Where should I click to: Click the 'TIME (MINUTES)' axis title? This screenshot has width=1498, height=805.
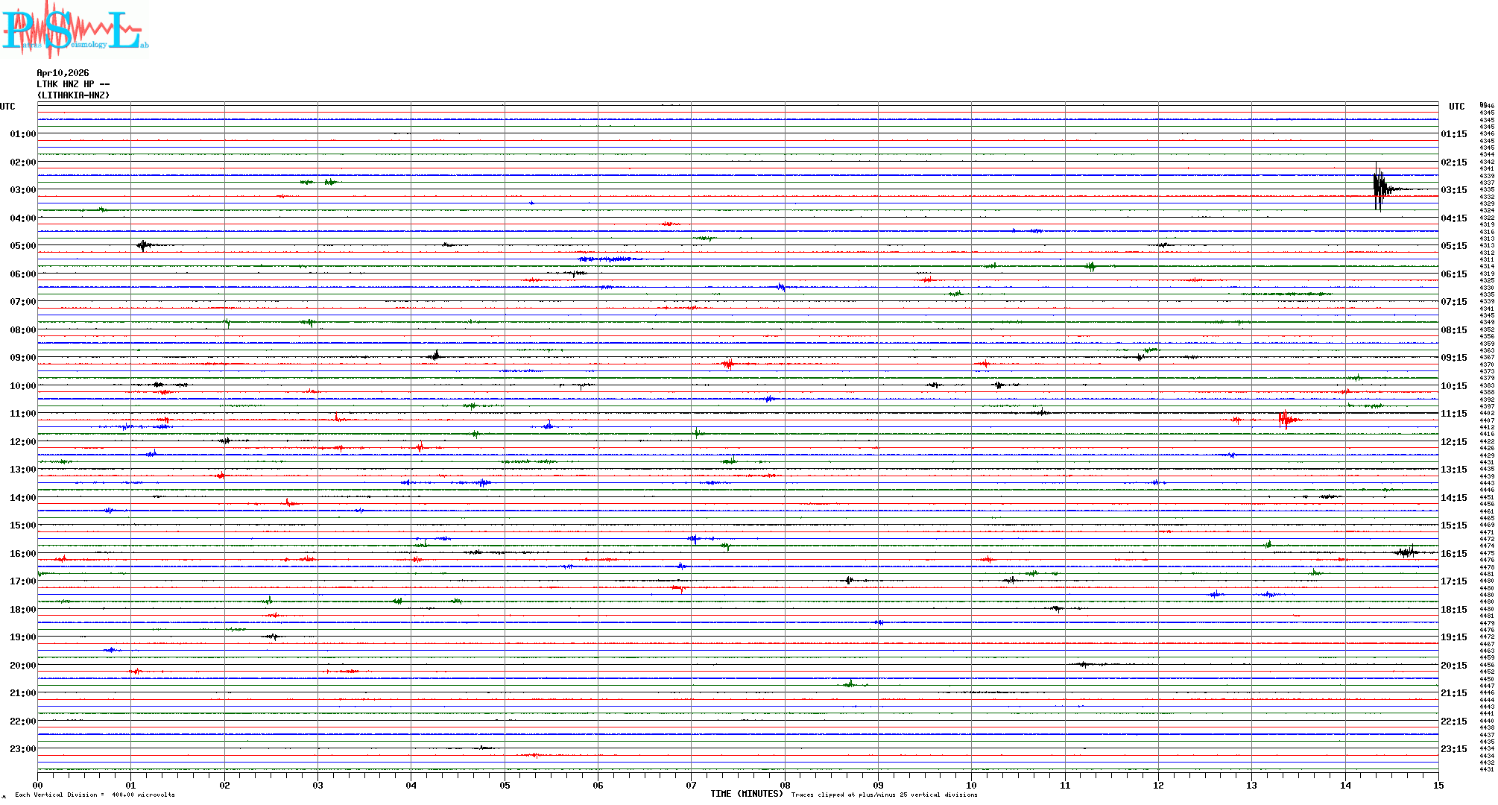pyautogui.click(x=746, y=794)
